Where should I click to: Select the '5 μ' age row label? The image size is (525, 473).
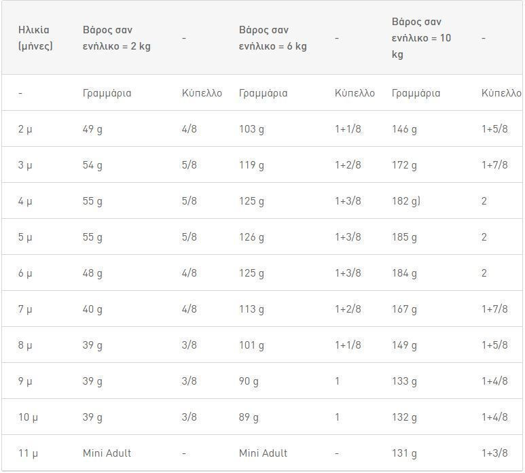(25, 237)
